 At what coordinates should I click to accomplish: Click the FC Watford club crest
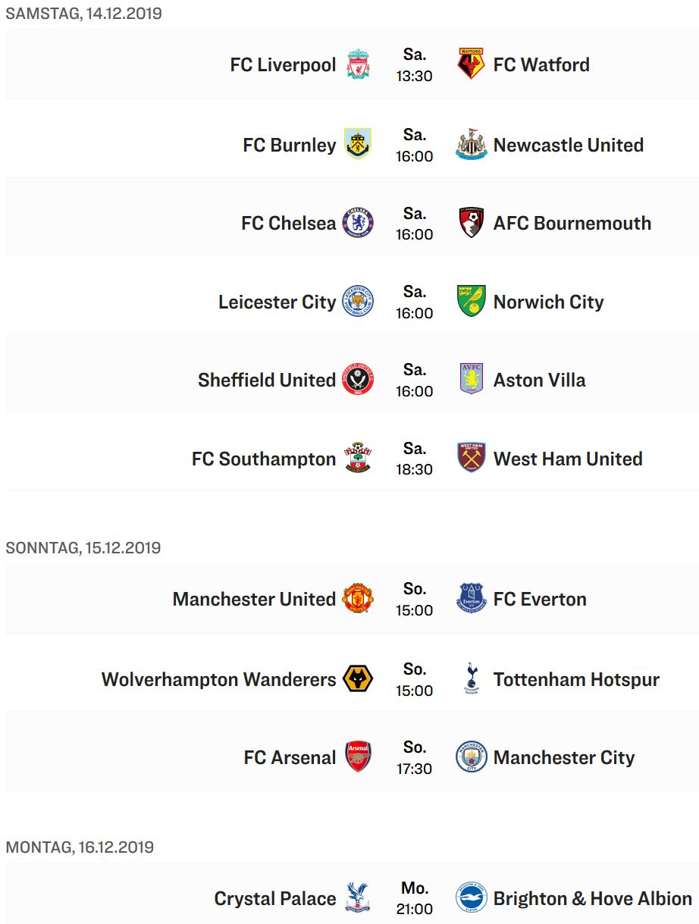click(471, 64)
